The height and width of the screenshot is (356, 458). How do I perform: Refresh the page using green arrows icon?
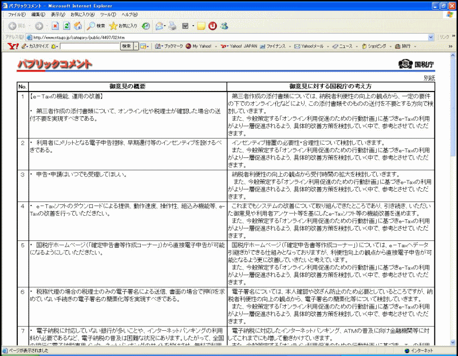[x=66, y=26]
